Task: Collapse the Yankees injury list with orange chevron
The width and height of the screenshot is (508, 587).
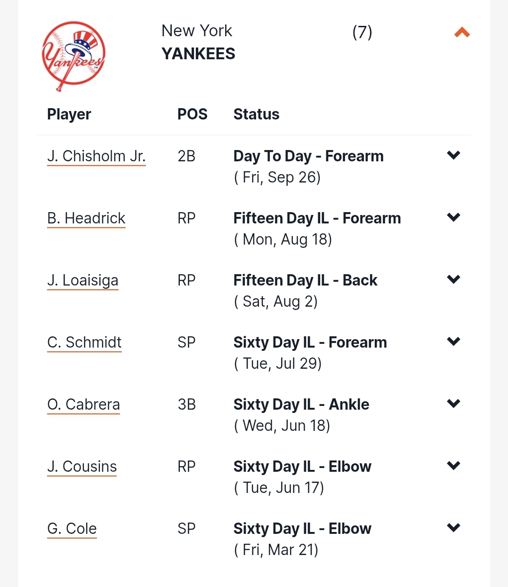Action: tap(462, 32)
